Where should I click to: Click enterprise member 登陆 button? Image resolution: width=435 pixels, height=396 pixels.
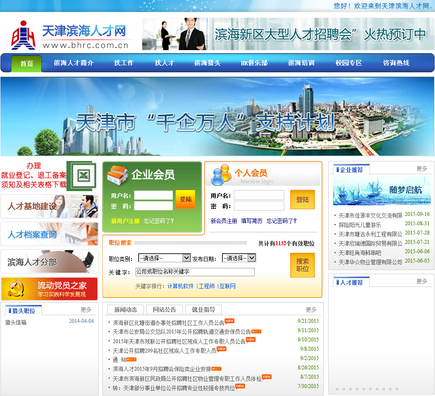coord(185,199)
